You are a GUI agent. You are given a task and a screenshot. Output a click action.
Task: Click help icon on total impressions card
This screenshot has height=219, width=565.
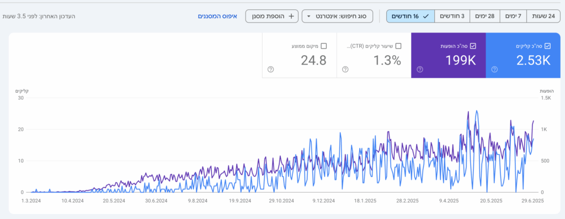[420, 69]
